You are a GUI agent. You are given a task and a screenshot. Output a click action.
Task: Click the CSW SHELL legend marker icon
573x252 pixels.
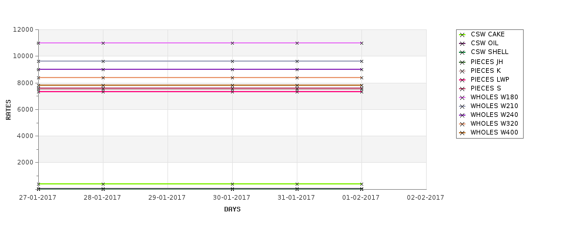[463, 53]
